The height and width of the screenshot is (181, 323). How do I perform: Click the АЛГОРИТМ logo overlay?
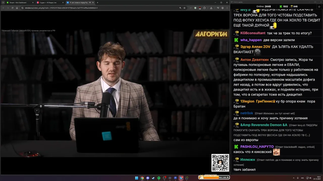tap(211, 34)
